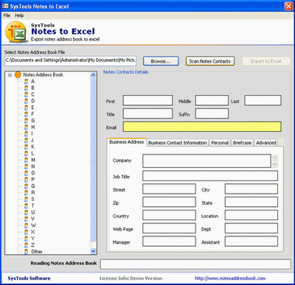Select letter U in address book tree

pos(33,212)
